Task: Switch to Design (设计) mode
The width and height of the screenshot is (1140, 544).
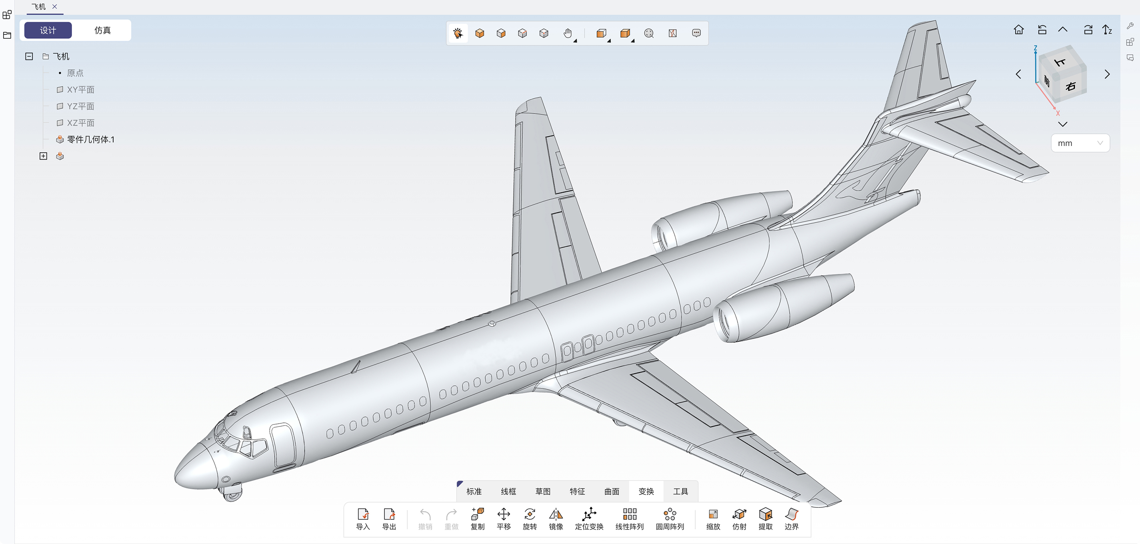Action: (x=48, y=30)
